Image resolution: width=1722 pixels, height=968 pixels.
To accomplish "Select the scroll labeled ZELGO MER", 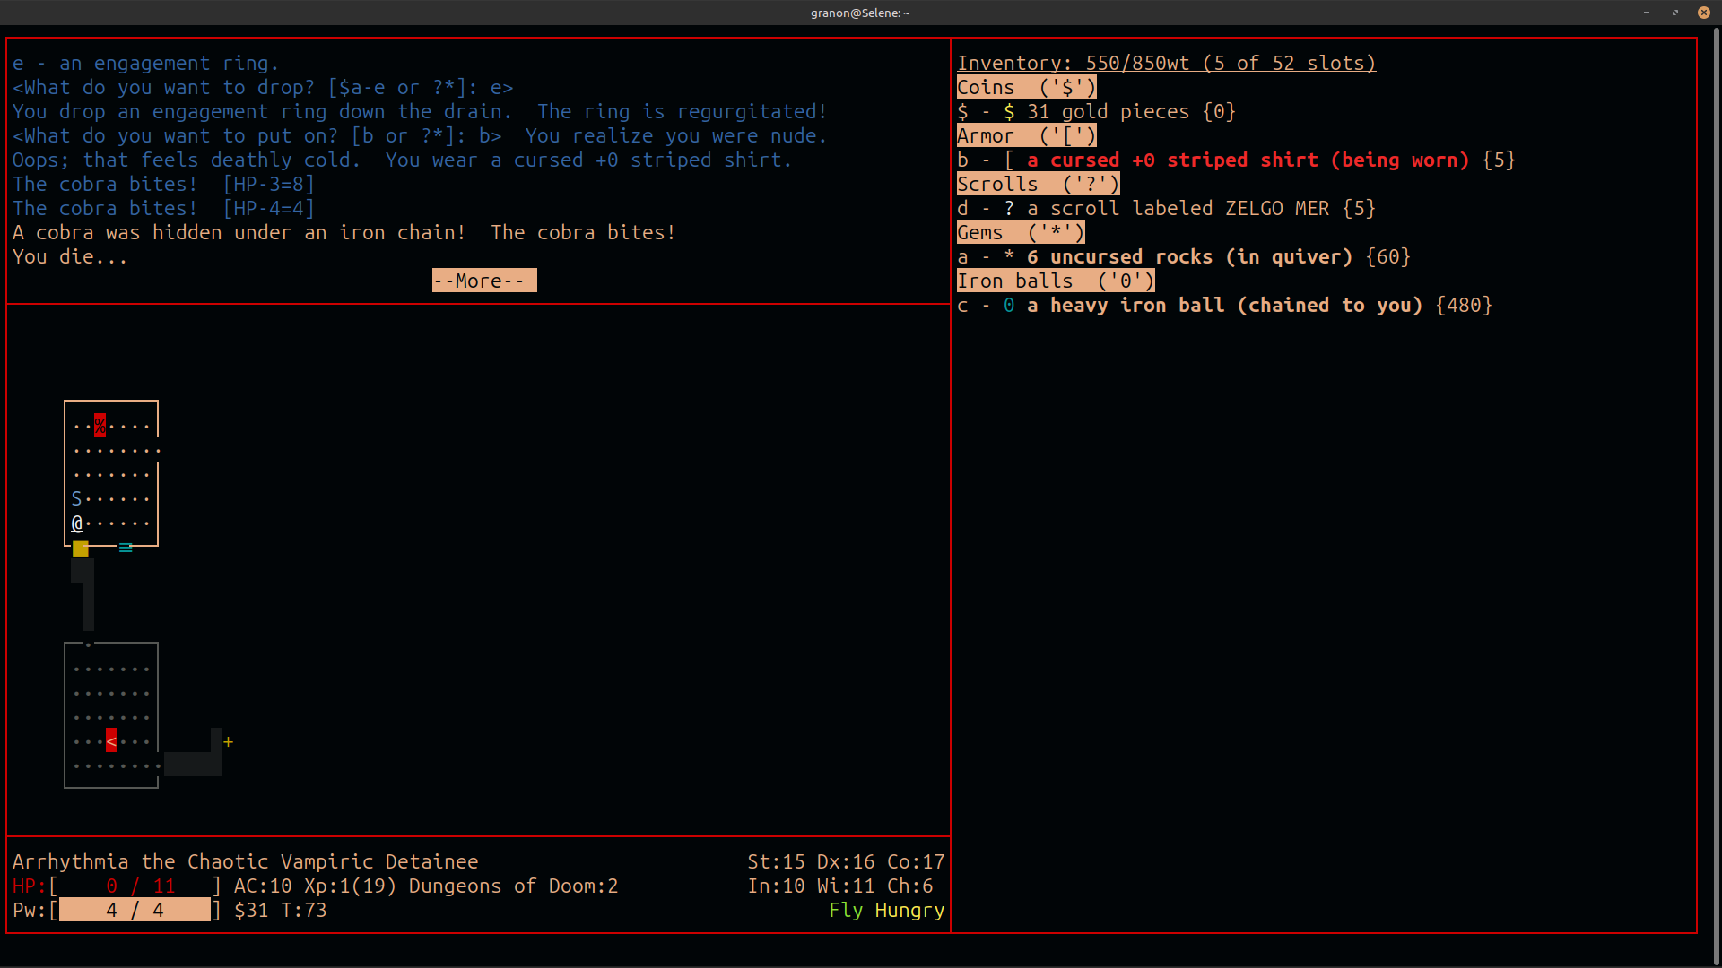I will point(1166,208).
